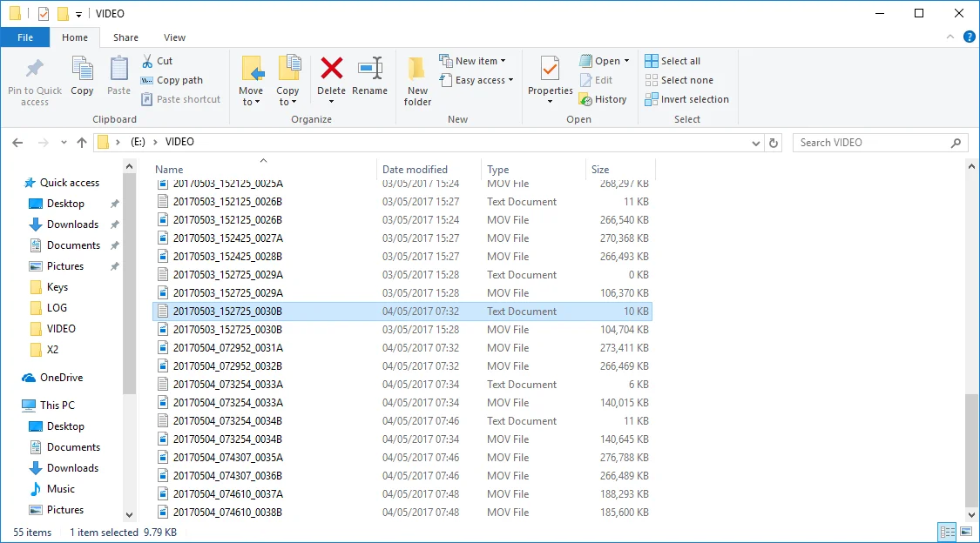Click the Properties checkmark in title bar
This screenshot has width=980, height=543.
44,13
